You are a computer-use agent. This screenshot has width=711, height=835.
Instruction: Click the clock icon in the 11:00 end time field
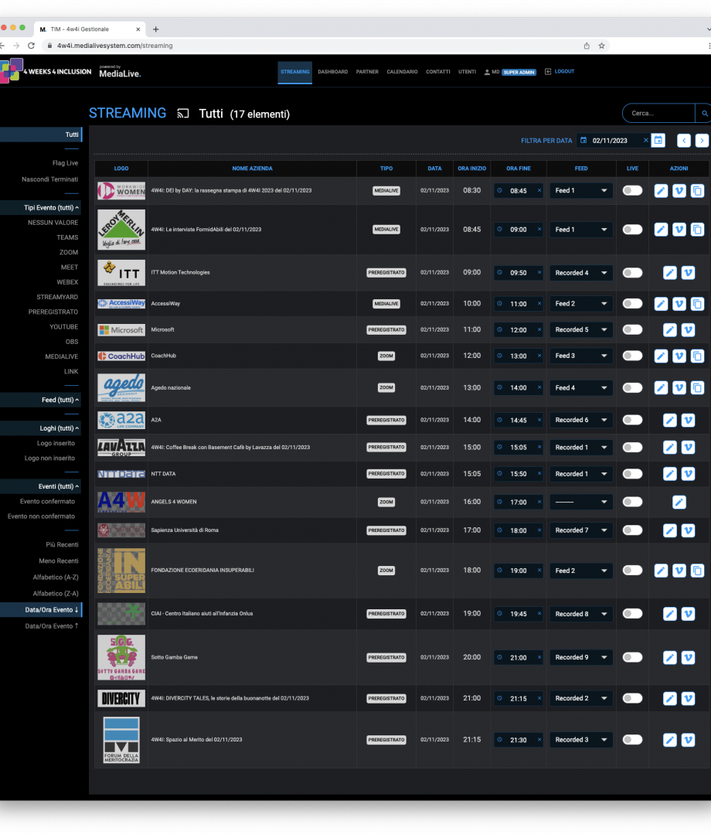499,304
